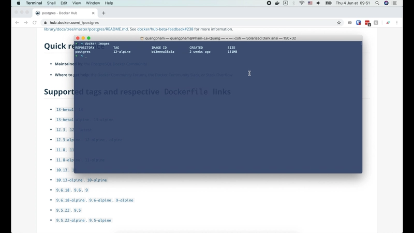Image resolution: width=414 pixels, height=233 pixels.
Task: Click the 10.13 tag link
Action: point(62,170)
